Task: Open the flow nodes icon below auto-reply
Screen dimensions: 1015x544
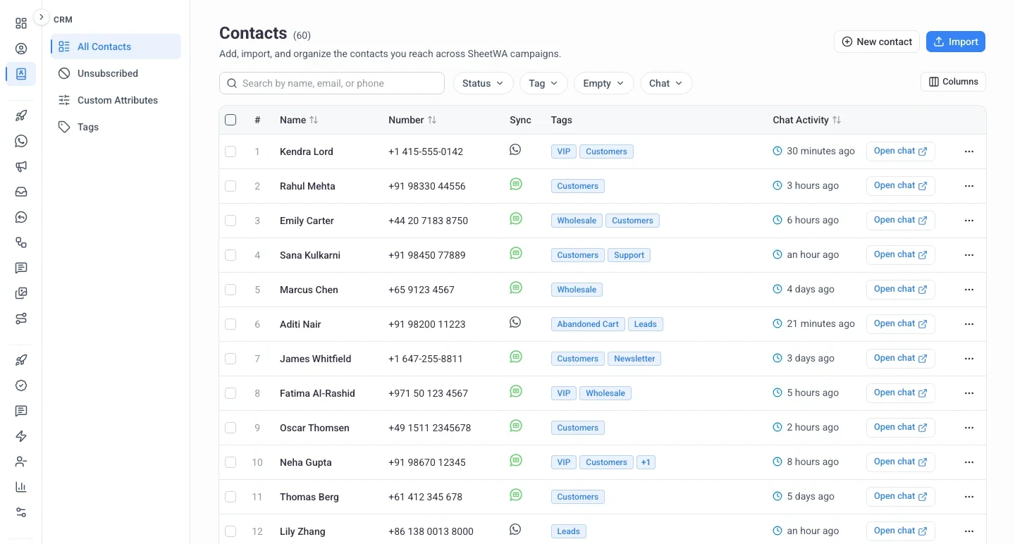Action: [x=21, y=242]
